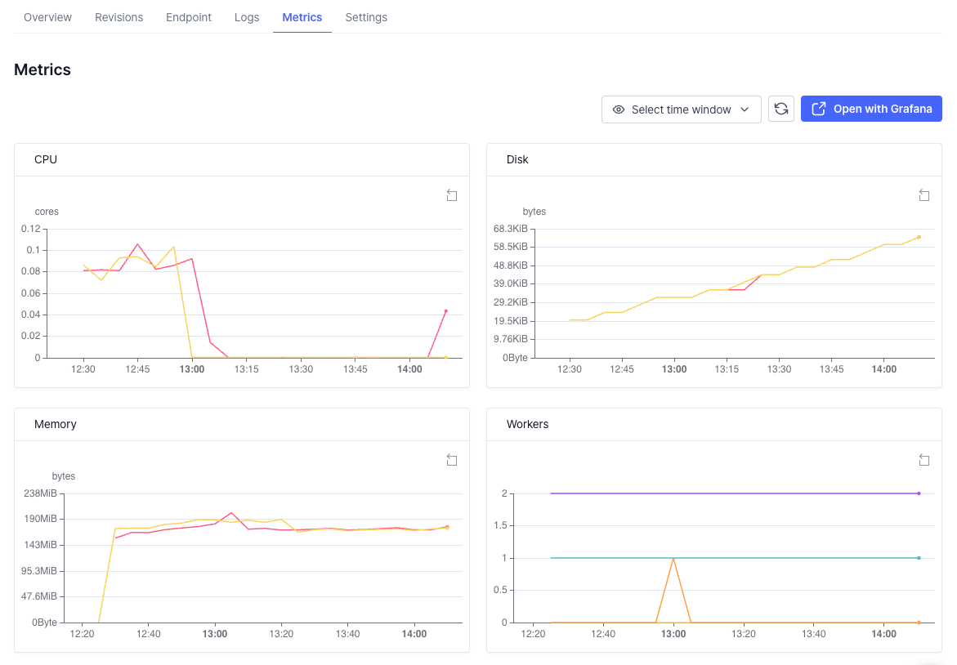Click the orange spike peak in Workers chart

(x=673, y=558)
